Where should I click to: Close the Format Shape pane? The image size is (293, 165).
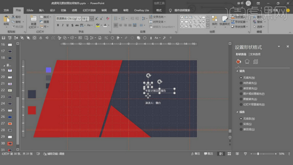288,46
